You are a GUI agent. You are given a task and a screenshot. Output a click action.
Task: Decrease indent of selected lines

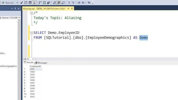coord(79,3)
